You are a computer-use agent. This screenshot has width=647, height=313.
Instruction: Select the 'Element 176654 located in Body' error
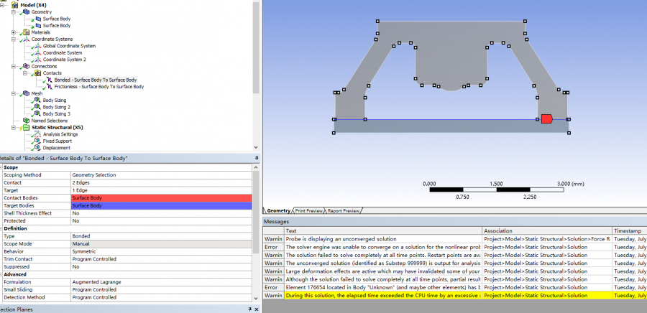(x=383, y=287)
